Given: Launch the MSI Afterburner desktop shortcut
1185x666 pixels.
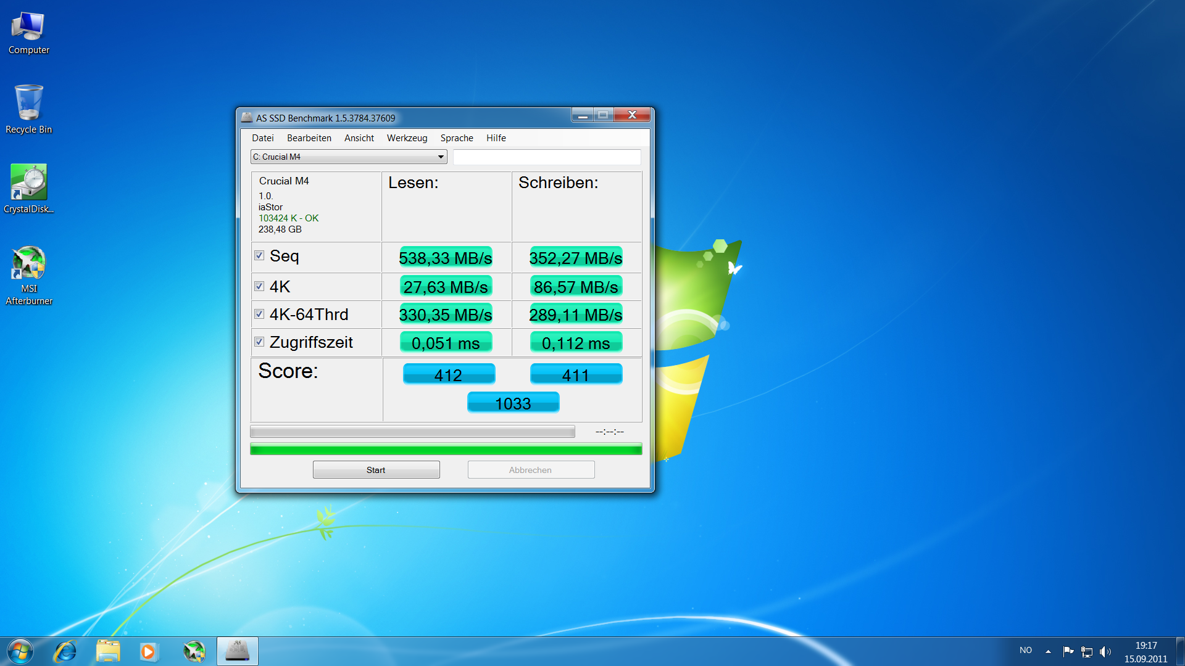Looking at the screenshot, I should click(x=28, y=276).
